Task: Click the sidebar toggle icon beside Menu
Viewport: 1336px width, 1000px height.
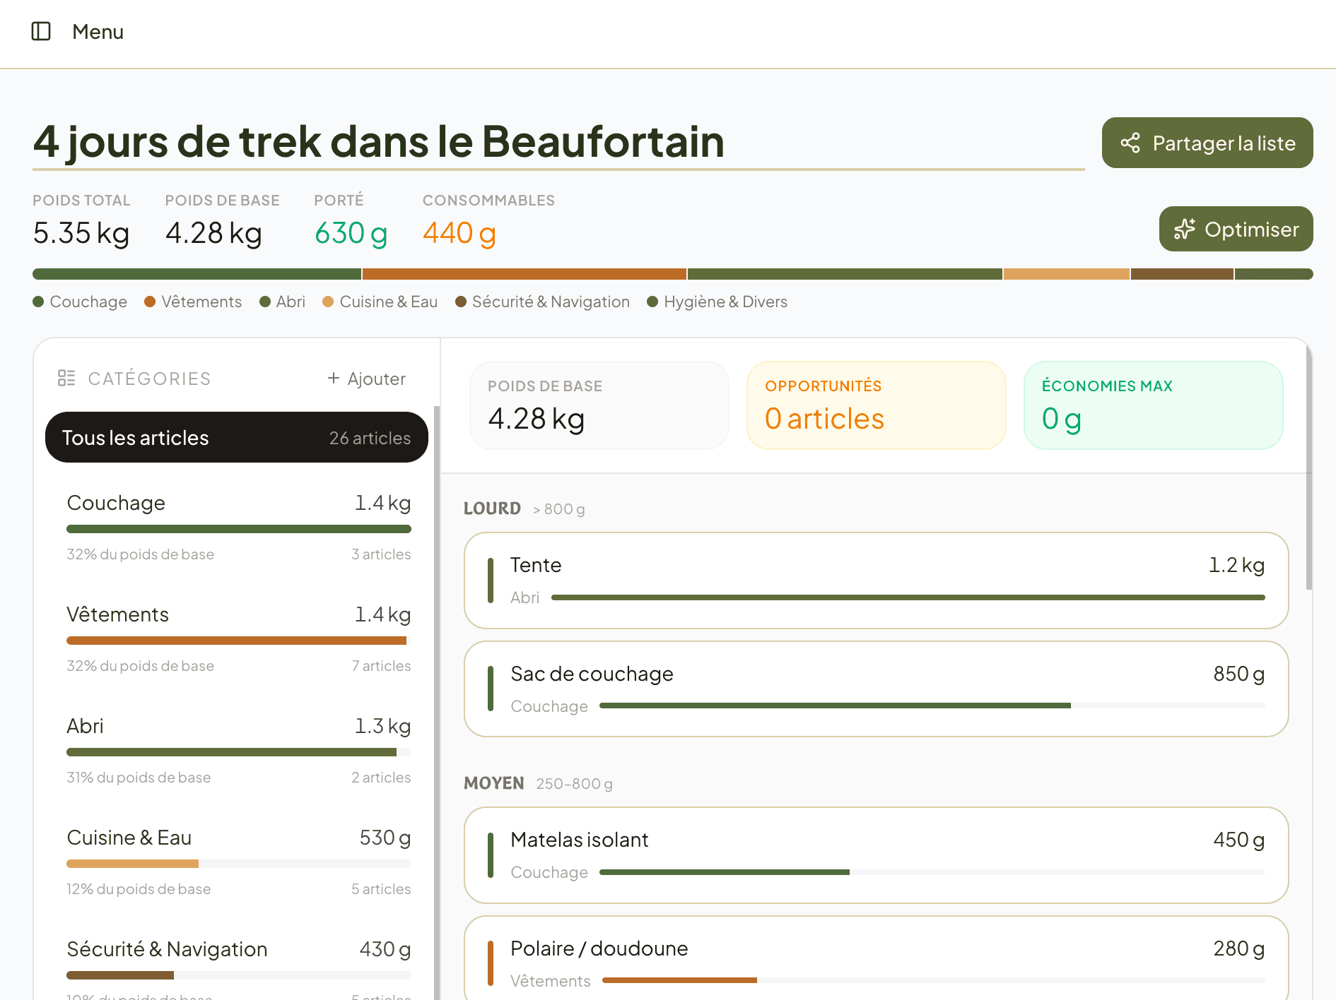Action: 41,32
